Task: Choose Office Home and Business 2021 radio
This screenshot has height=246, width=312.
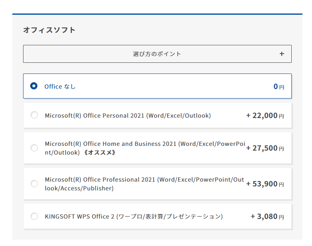Action: 34,148
